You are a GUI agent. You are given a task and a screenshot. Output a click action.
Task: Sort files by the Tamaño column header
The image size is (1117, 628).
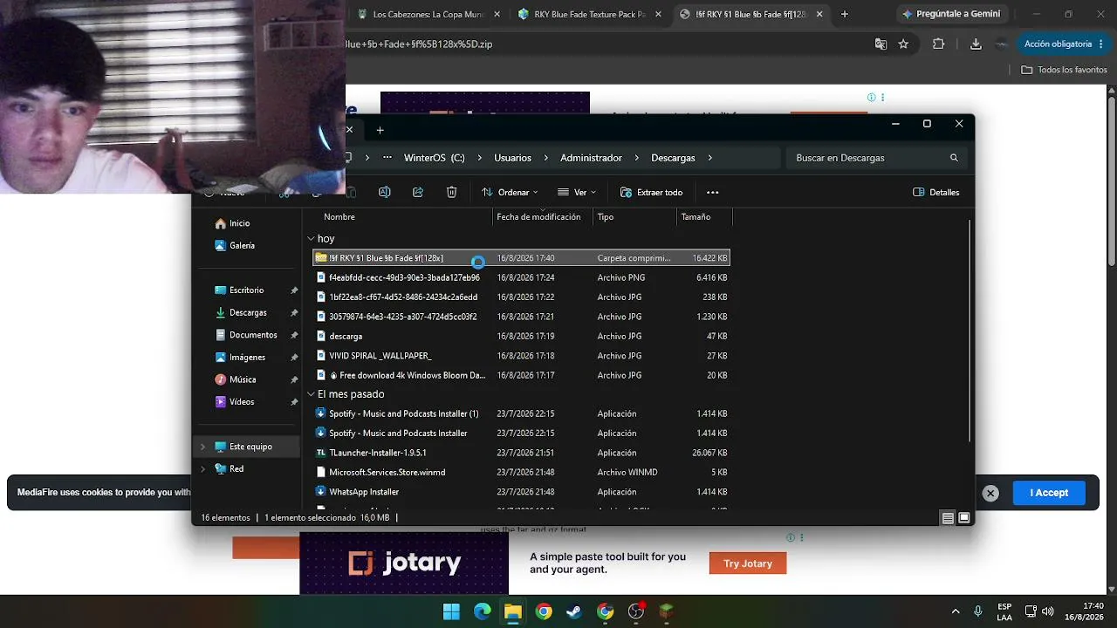(x=696, y=216)
